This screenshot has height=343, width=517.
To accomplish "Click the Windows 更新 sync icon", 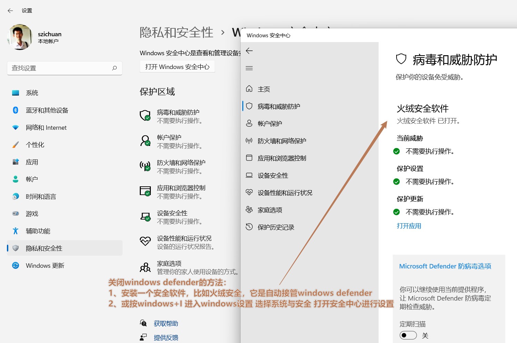I will 16,265.
